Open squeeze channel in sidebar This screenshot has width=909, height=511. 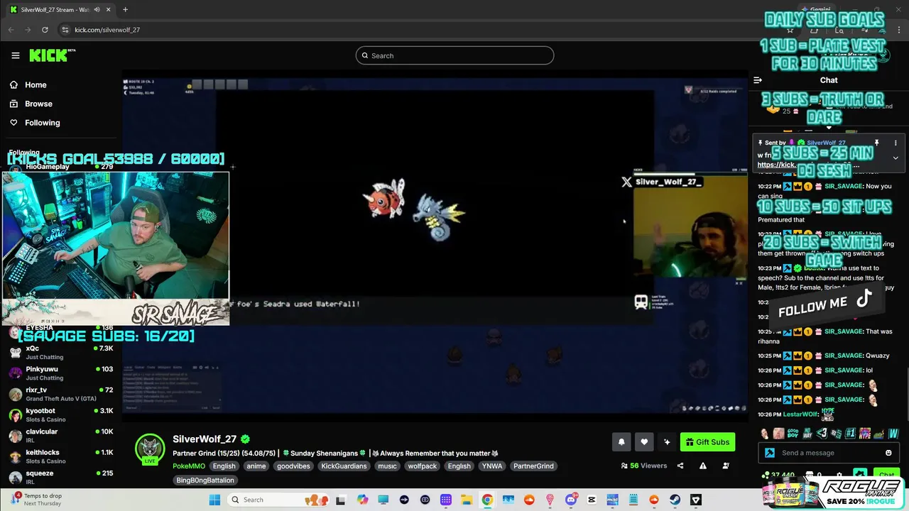[61, 477]
